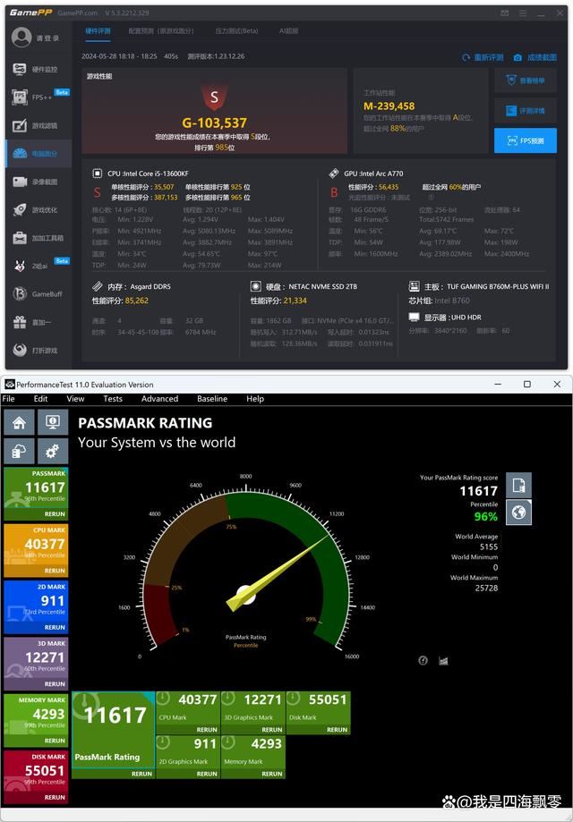The height and width of the screenshot is (822, 573).
Task: Open the PerformanceTest home icon
Action: pos(18,423)
